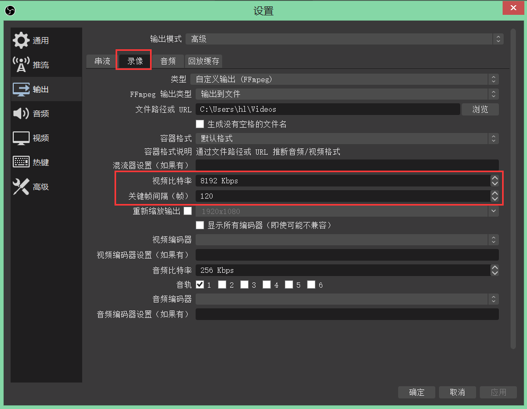This screenshot has height=409, width=527.
Task: Enable audio track 2 checkbox
Action: coord(222,284)
